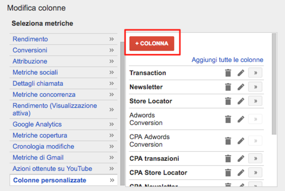285x191 pixels.
Task: Click trash icon for CPA Adwords Conversion
Action: [x=228, y=141]
